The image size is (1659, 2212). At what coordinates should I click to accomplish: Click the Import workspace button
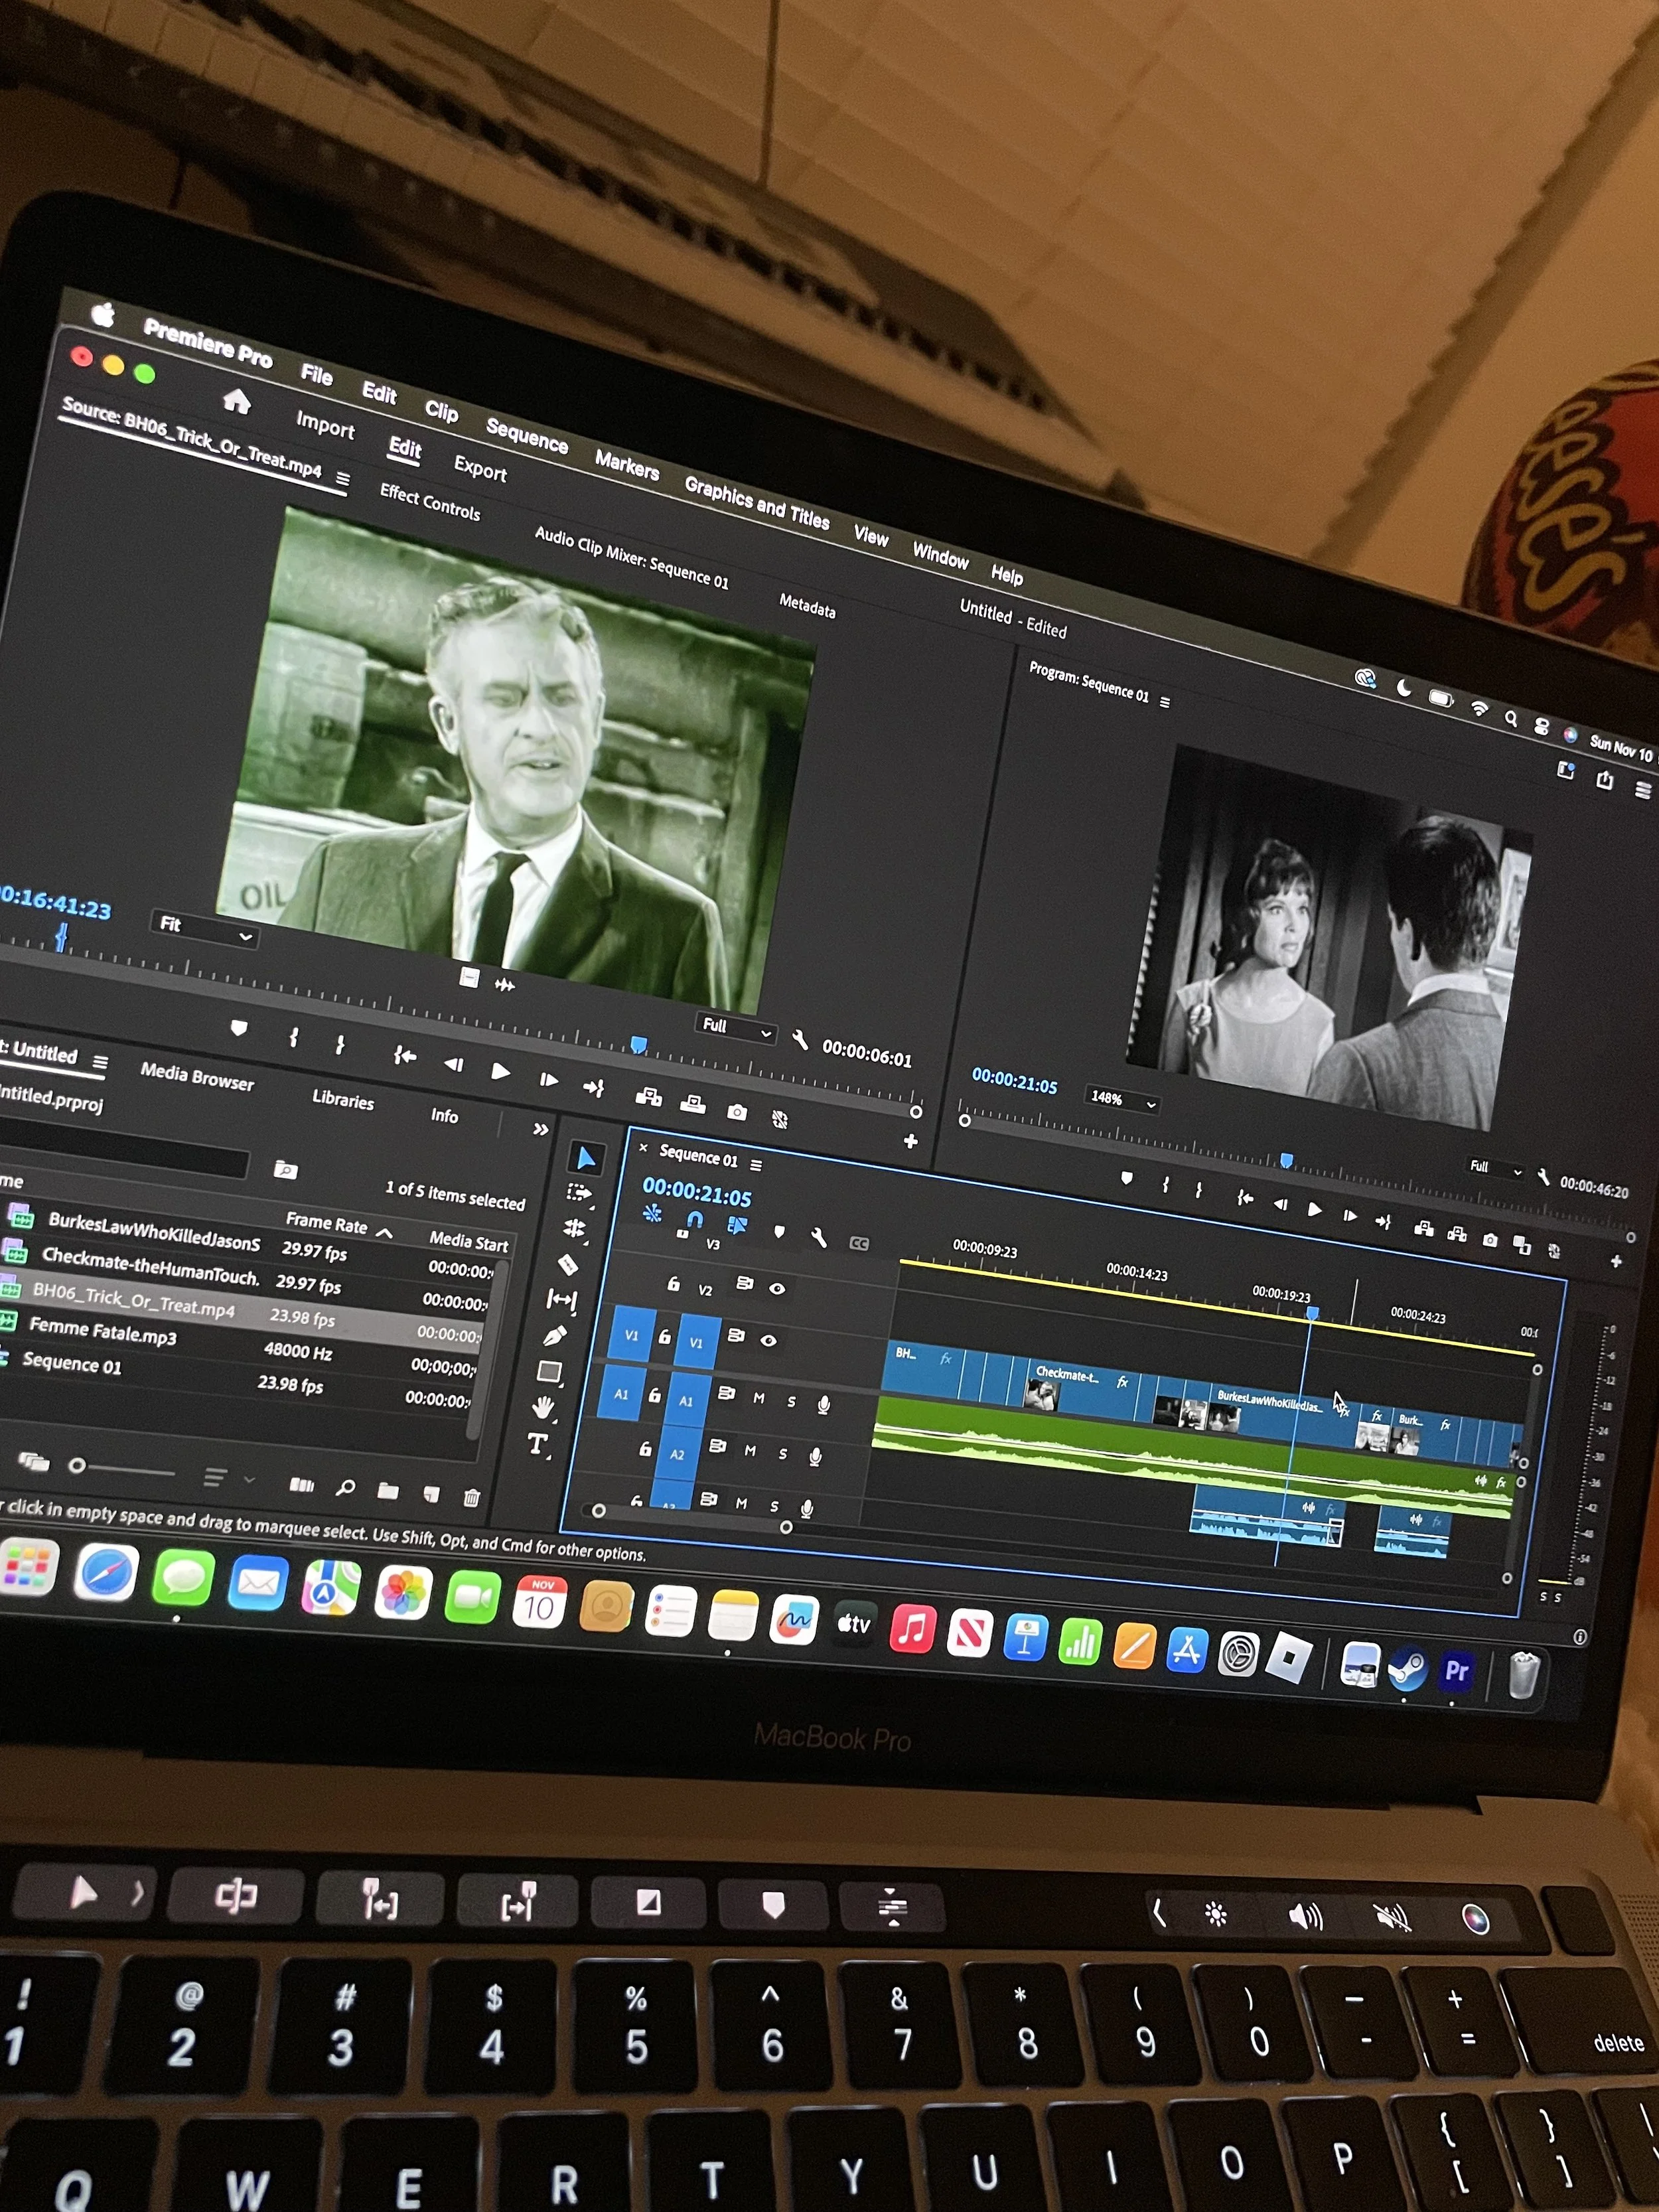click(325, 425)
